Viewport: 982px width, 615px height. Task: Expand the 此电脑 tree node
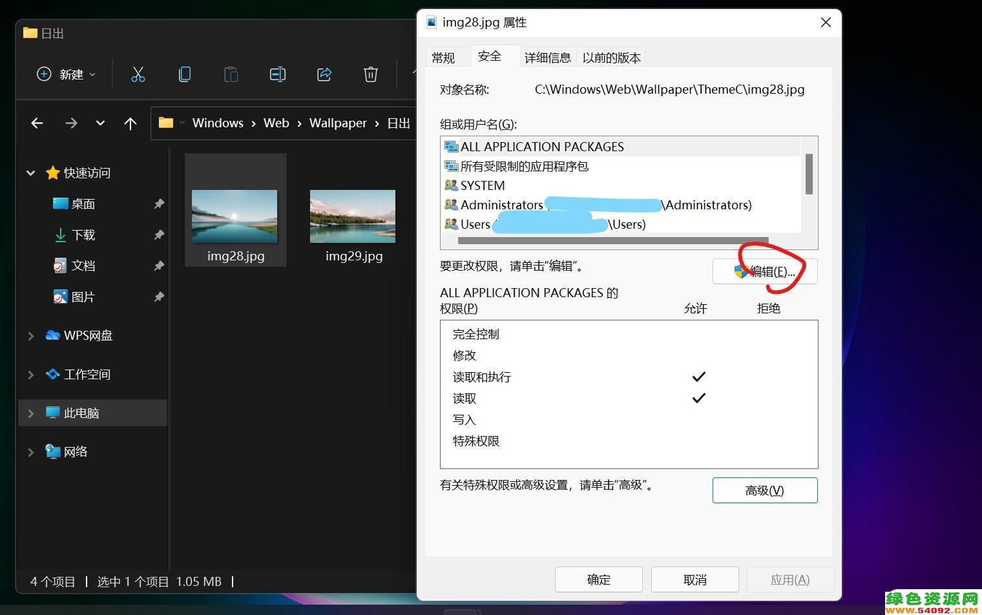pos(30,413)
